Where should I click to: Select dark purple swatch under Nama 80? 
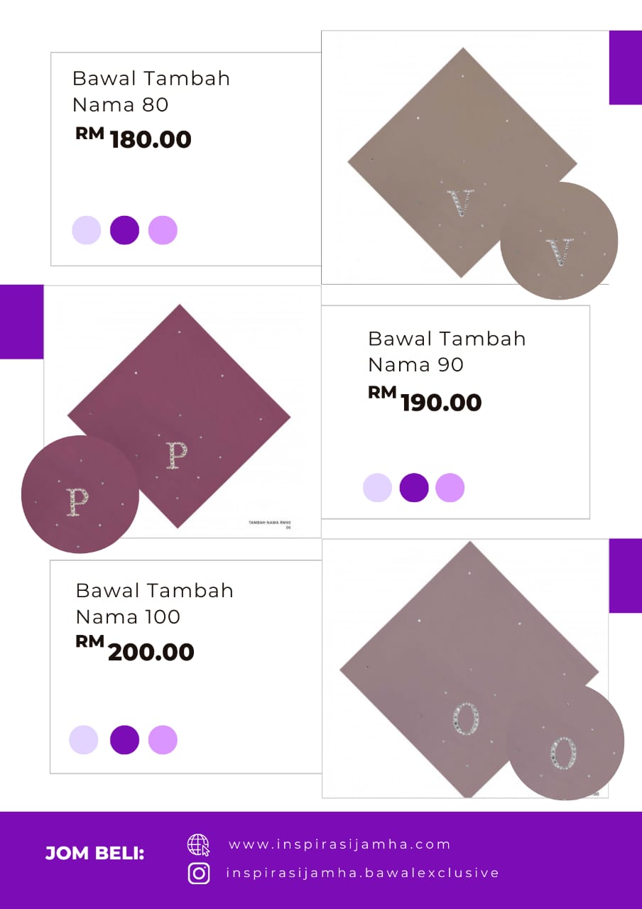tap(124, 230)
